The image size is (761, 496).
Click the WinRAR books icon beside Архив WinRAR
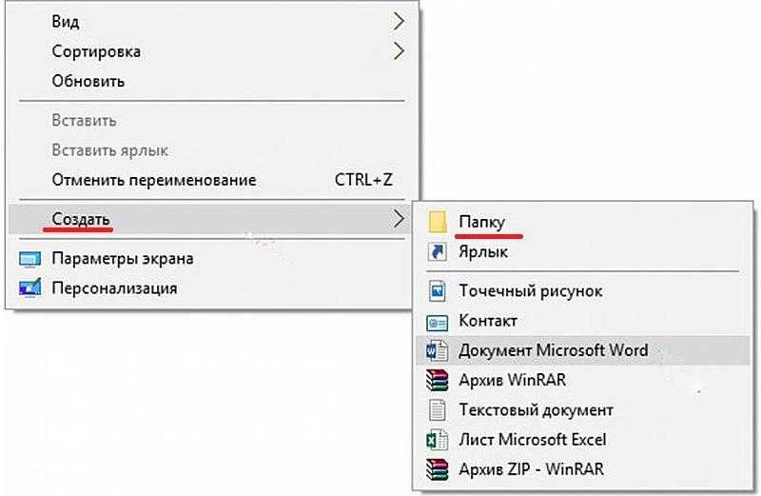[x=438, y=381]
